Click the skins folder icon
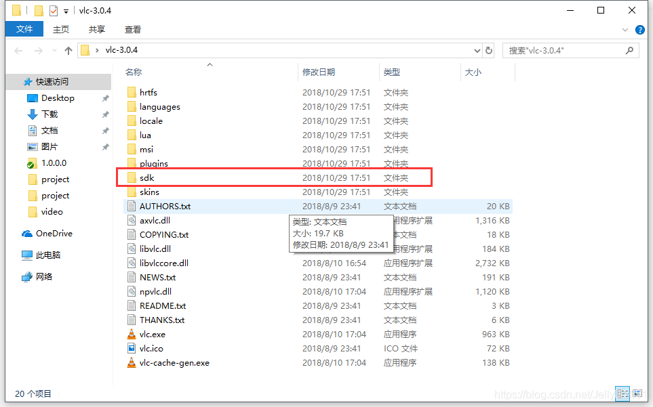 pos(132,192)
